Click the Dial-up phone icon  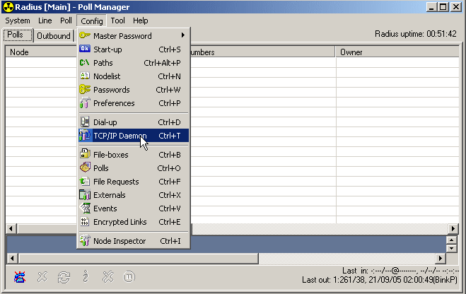85,122
